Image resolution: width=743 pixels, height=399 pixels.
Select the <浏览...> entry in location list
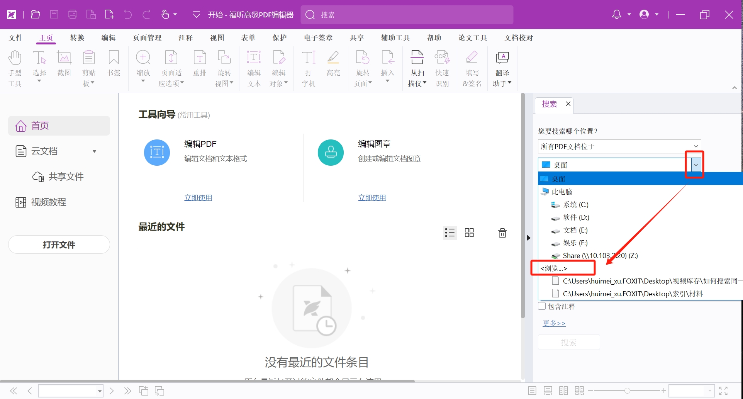point(554,268)
